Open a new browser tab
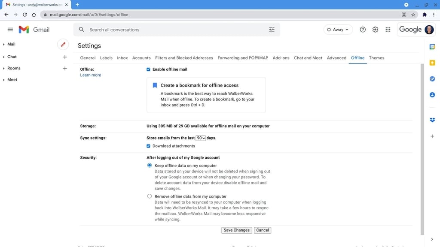The height and width of the screenshot is (247, 440). tap(77, 4)
